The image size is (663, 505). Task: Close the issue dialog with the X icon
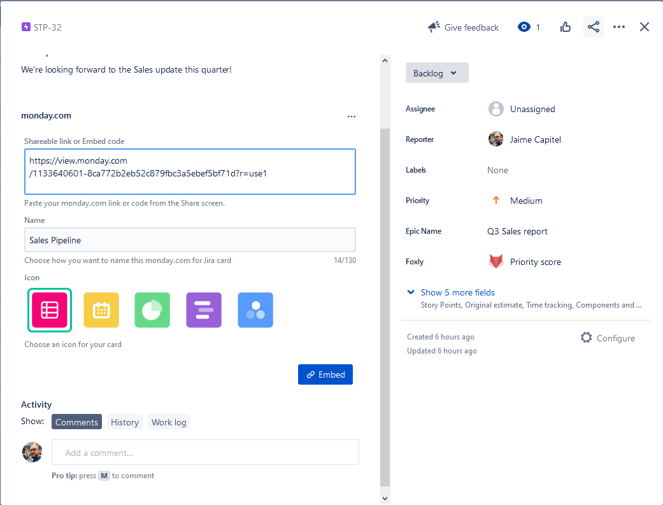pos(645,27)
